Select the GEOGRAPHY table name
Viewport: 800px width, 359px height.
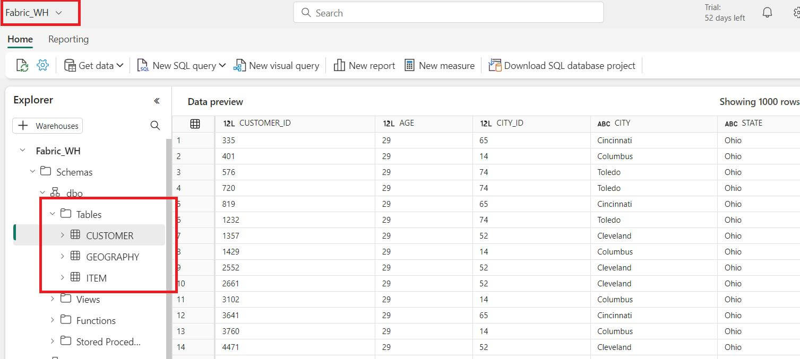[113, 257]
